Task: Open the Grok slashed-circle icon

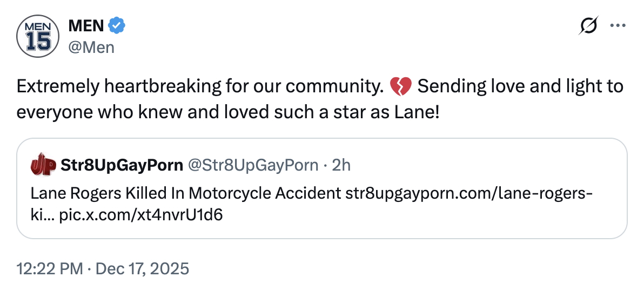Action: click(x=588, y=25)
